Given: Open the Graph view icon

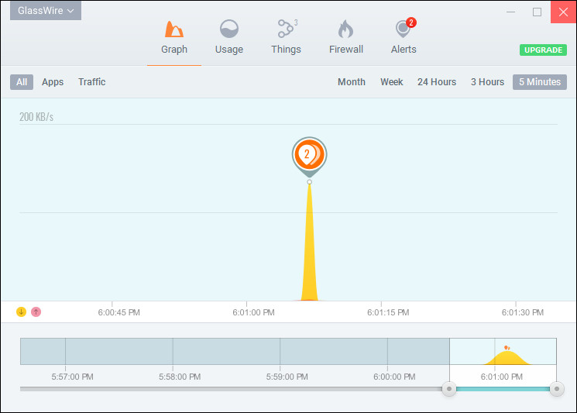Looking at the screenshot, I should (174, 30).
